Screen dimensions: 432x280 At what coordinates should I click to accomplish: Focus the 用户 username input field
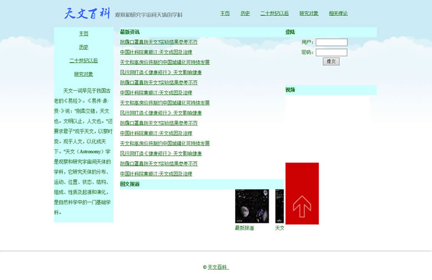[331, 43]
